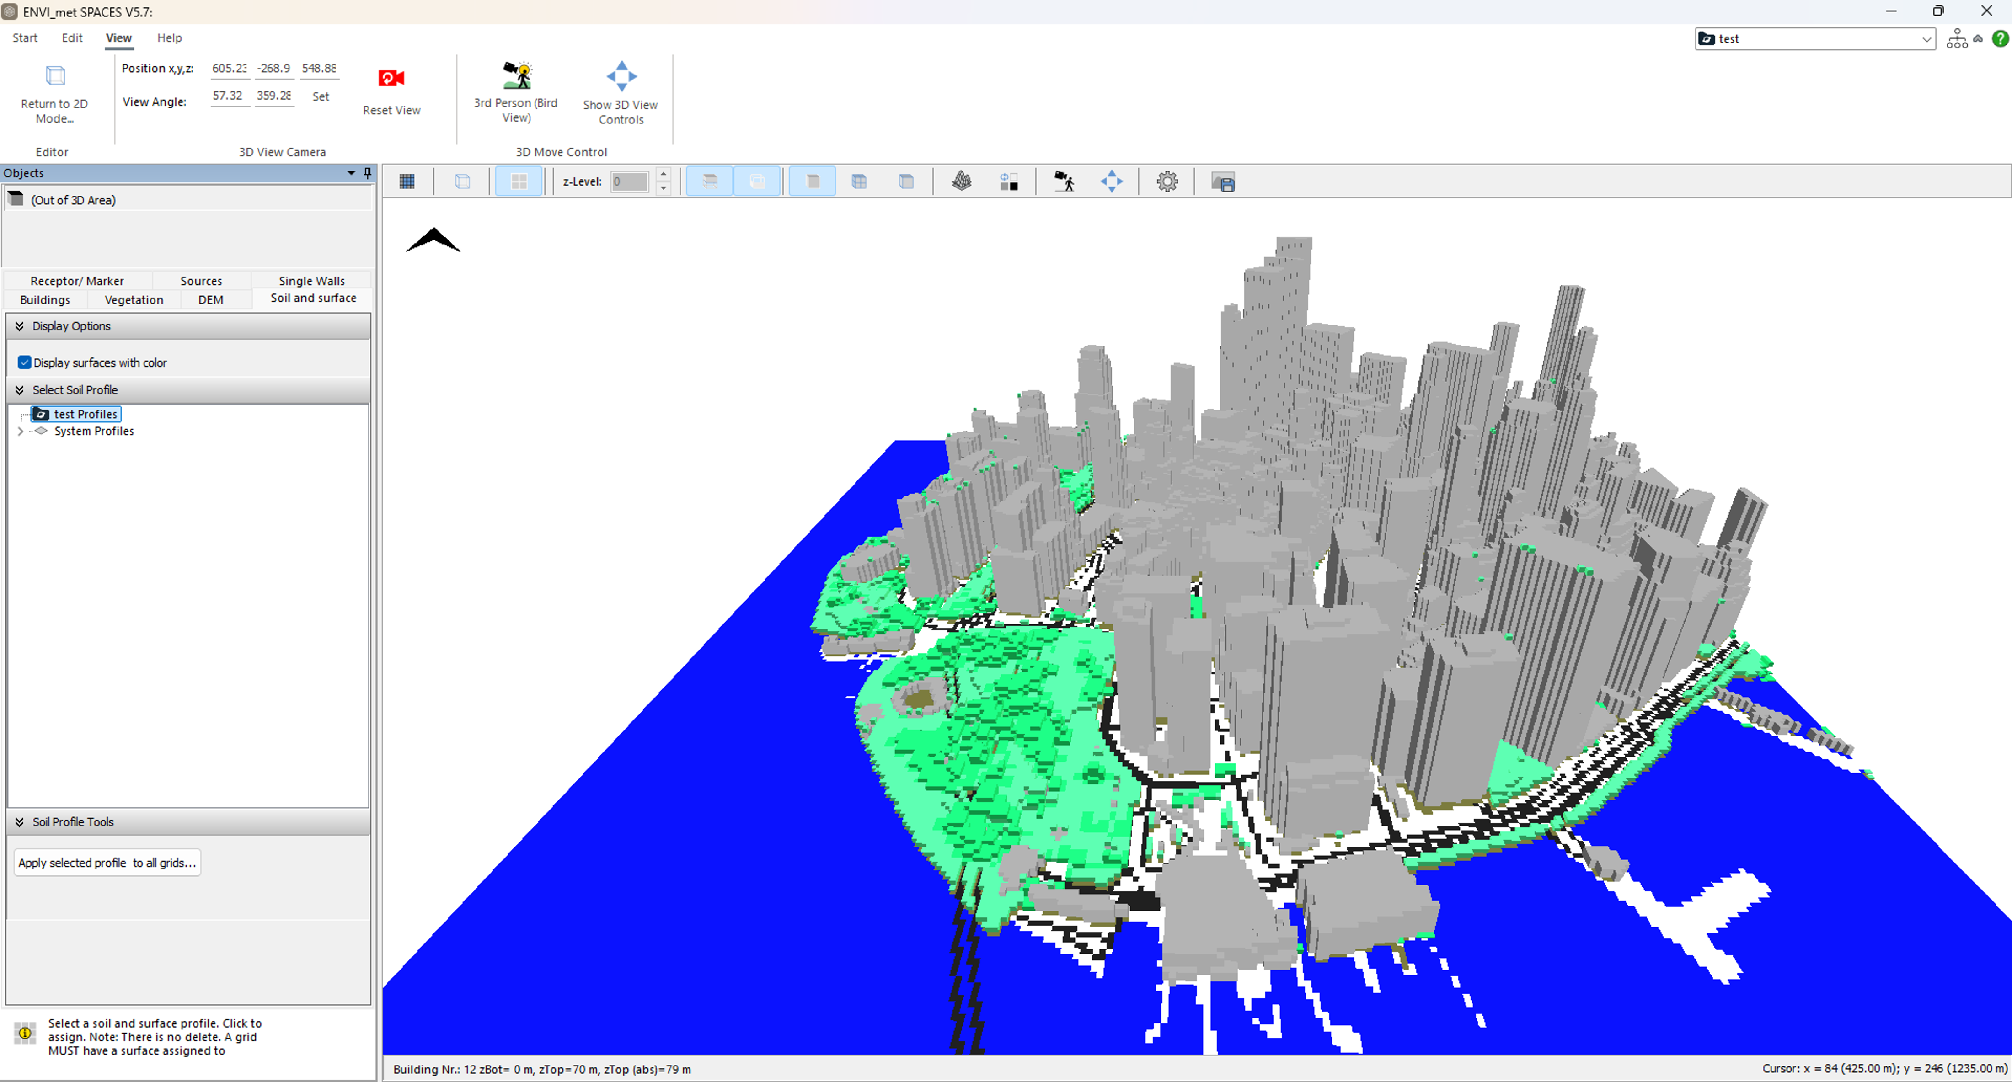Viewport: 2012px width, 1082px height.
Task: Increase the z-Level with the up stepper
Action: click(663, 175)
